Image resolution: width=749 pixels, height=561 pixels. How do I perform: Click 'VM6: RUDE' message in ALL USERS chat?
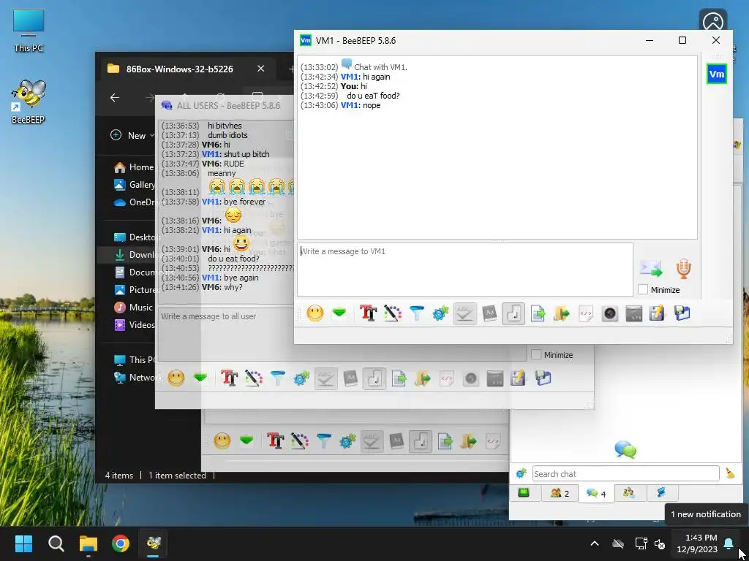(x=222, y=164)
